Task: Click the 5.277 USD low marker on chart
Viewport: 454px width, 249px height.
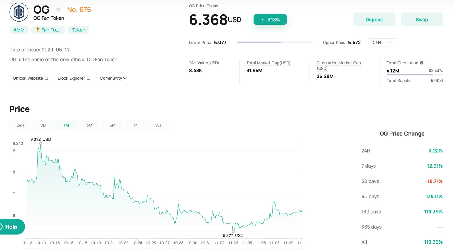Action: 233,231
